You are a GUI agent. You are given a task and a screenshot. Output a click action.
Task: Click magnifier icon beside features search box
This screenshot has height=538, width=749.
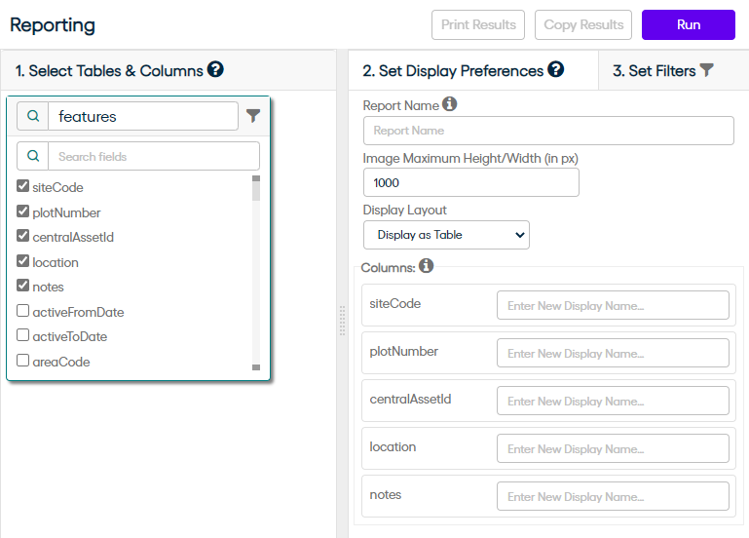(33, 116)
